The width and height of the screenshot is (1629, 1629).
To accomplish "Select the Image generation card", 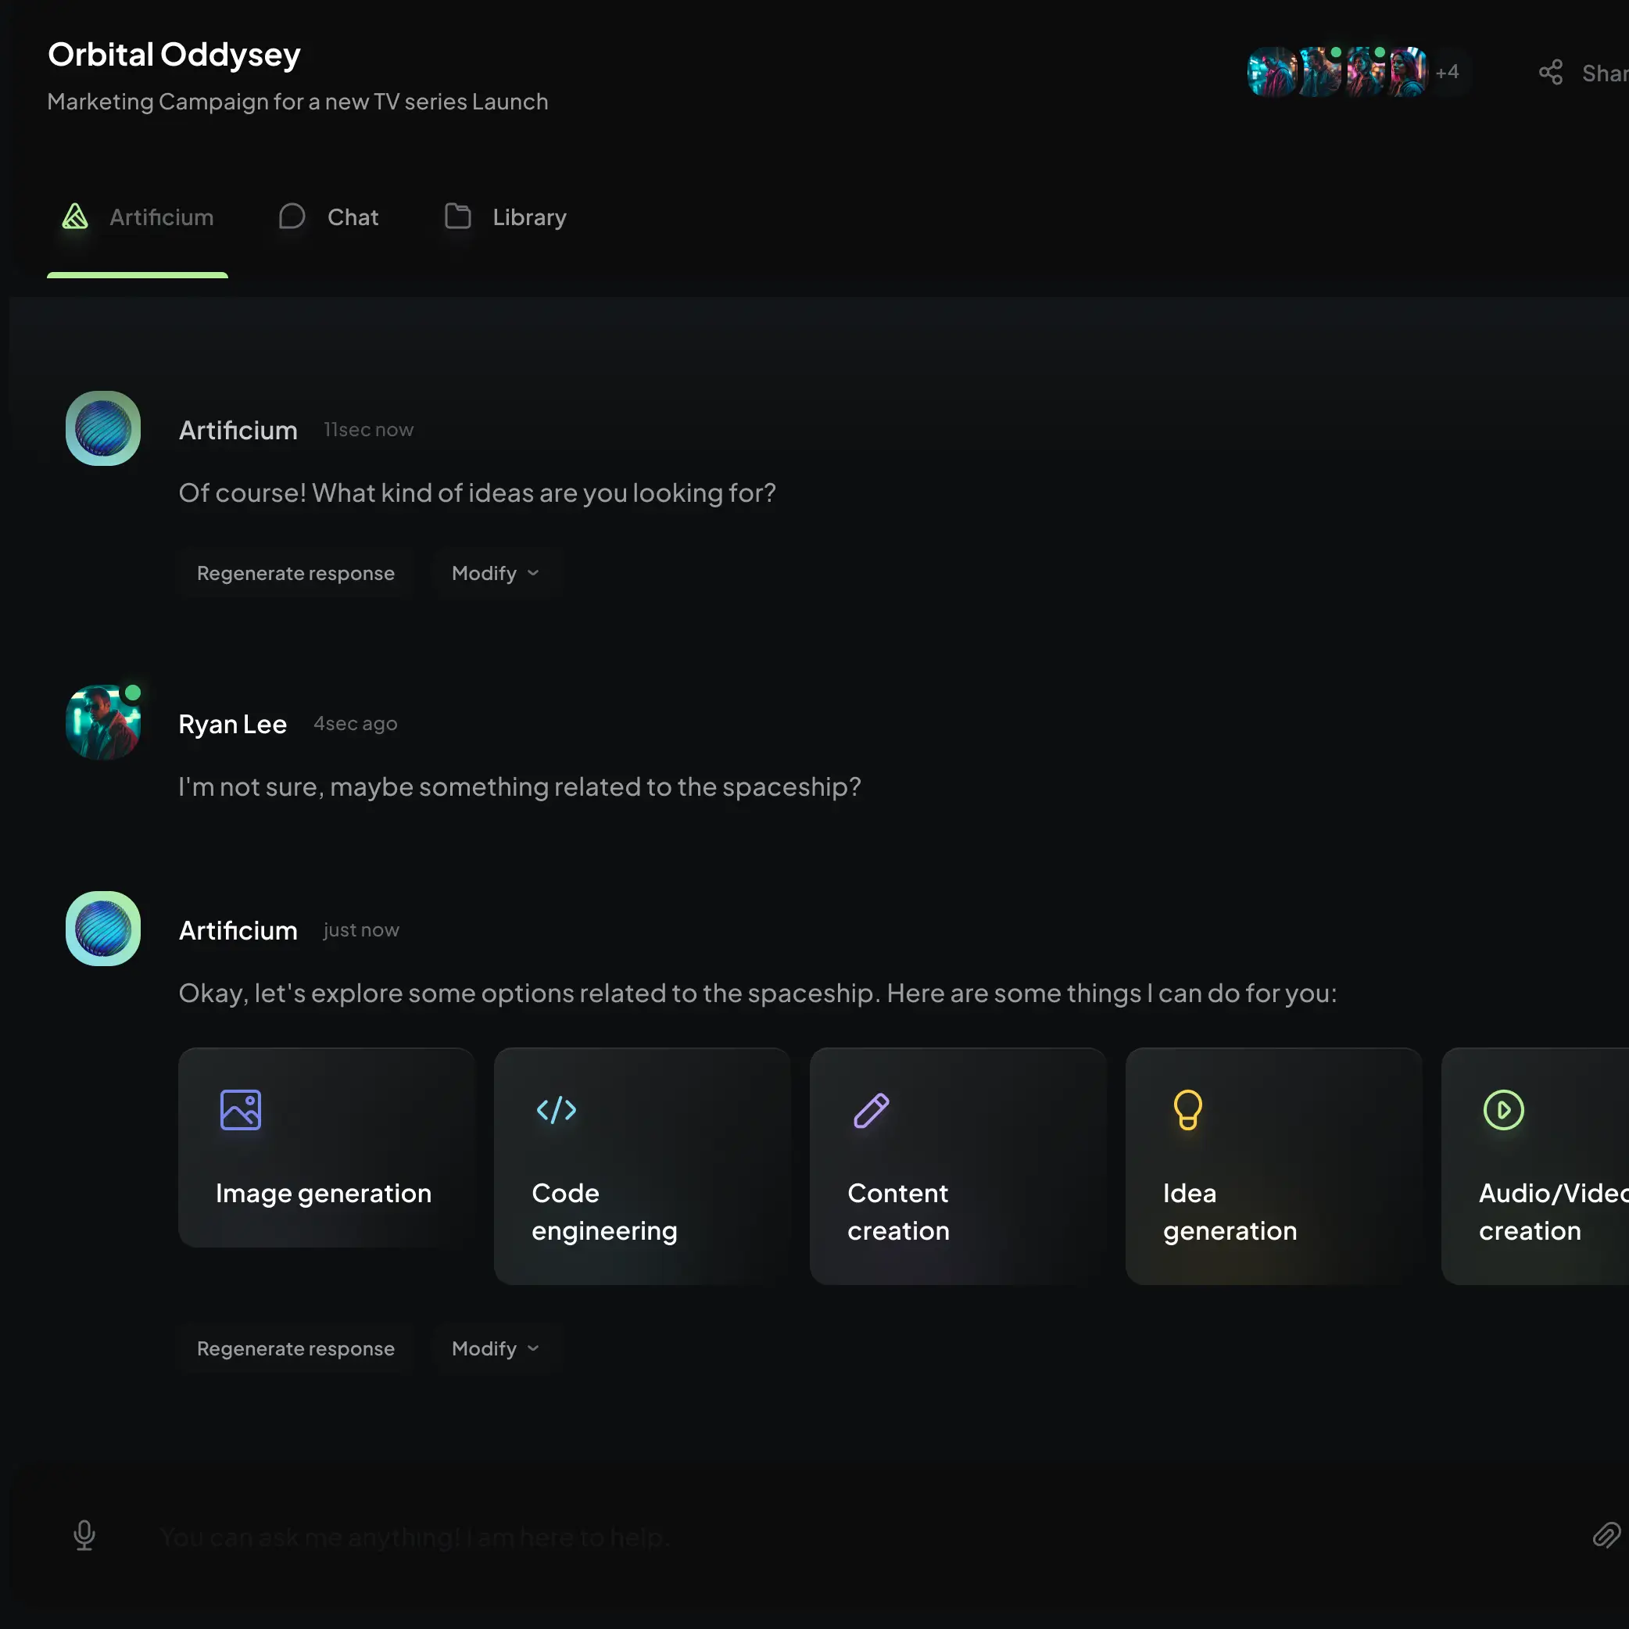I will click(x=326, y=1147).
